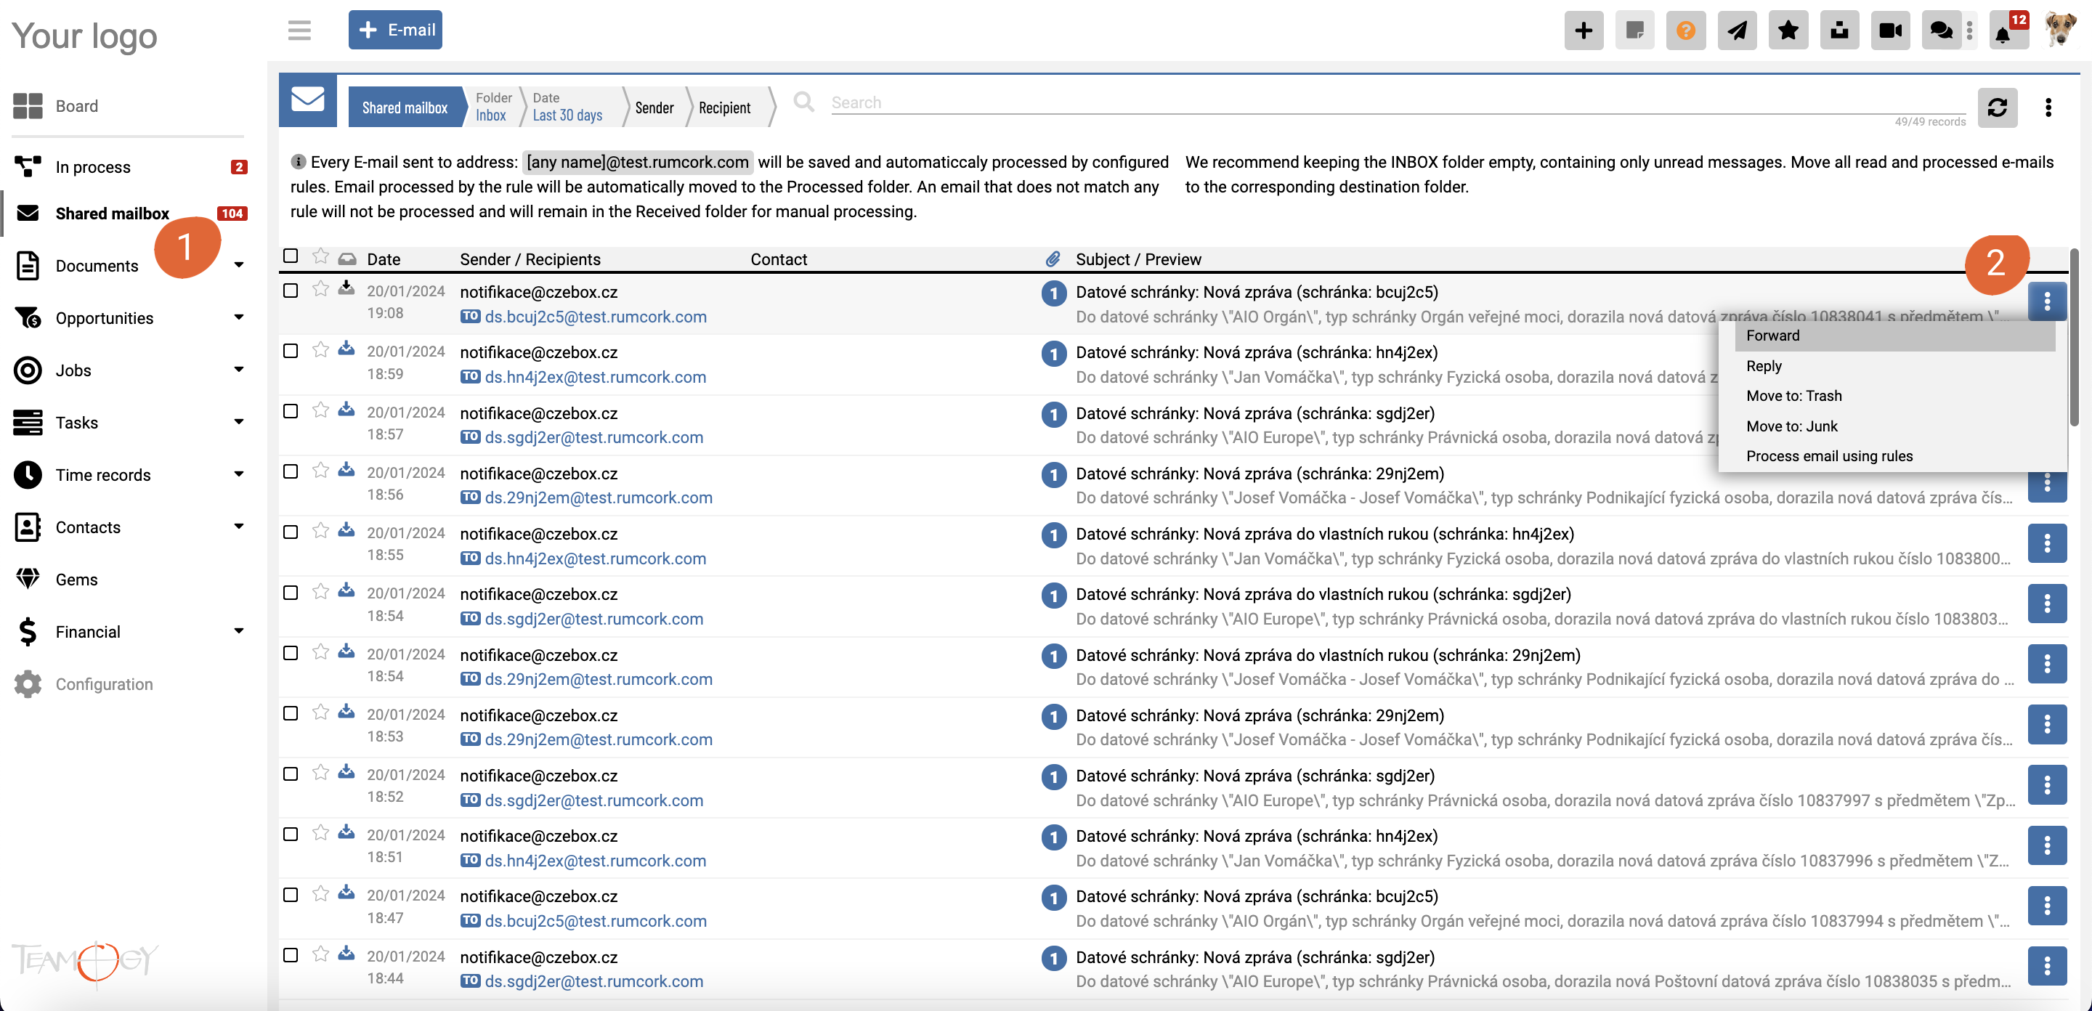
Task: Open the Folder Inbox filter dropdown
Action: (493, 107)
